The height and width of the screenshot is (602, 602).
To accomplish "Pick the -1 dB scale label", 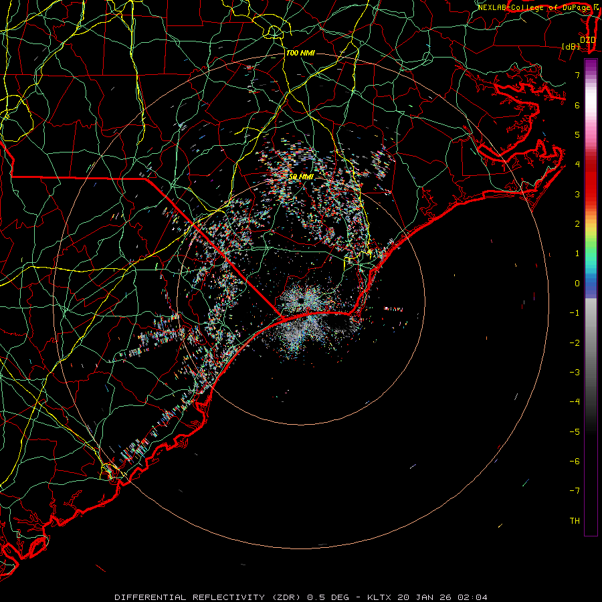I will click(575, 313).
